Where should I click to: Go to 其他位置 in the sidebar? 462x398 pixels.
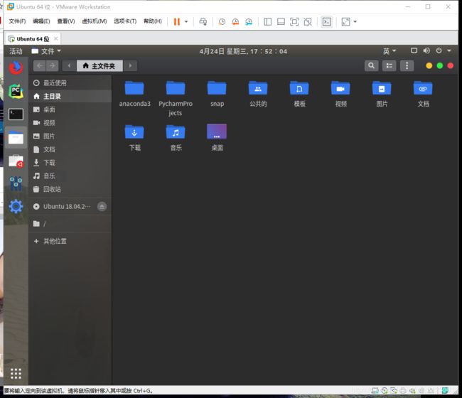tap(55, 241)
